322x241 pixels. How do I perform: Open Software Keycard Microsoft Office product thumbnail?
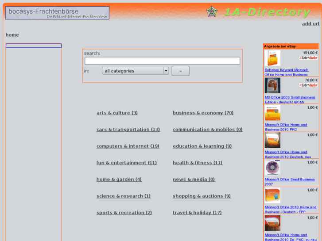coord(272,58)
